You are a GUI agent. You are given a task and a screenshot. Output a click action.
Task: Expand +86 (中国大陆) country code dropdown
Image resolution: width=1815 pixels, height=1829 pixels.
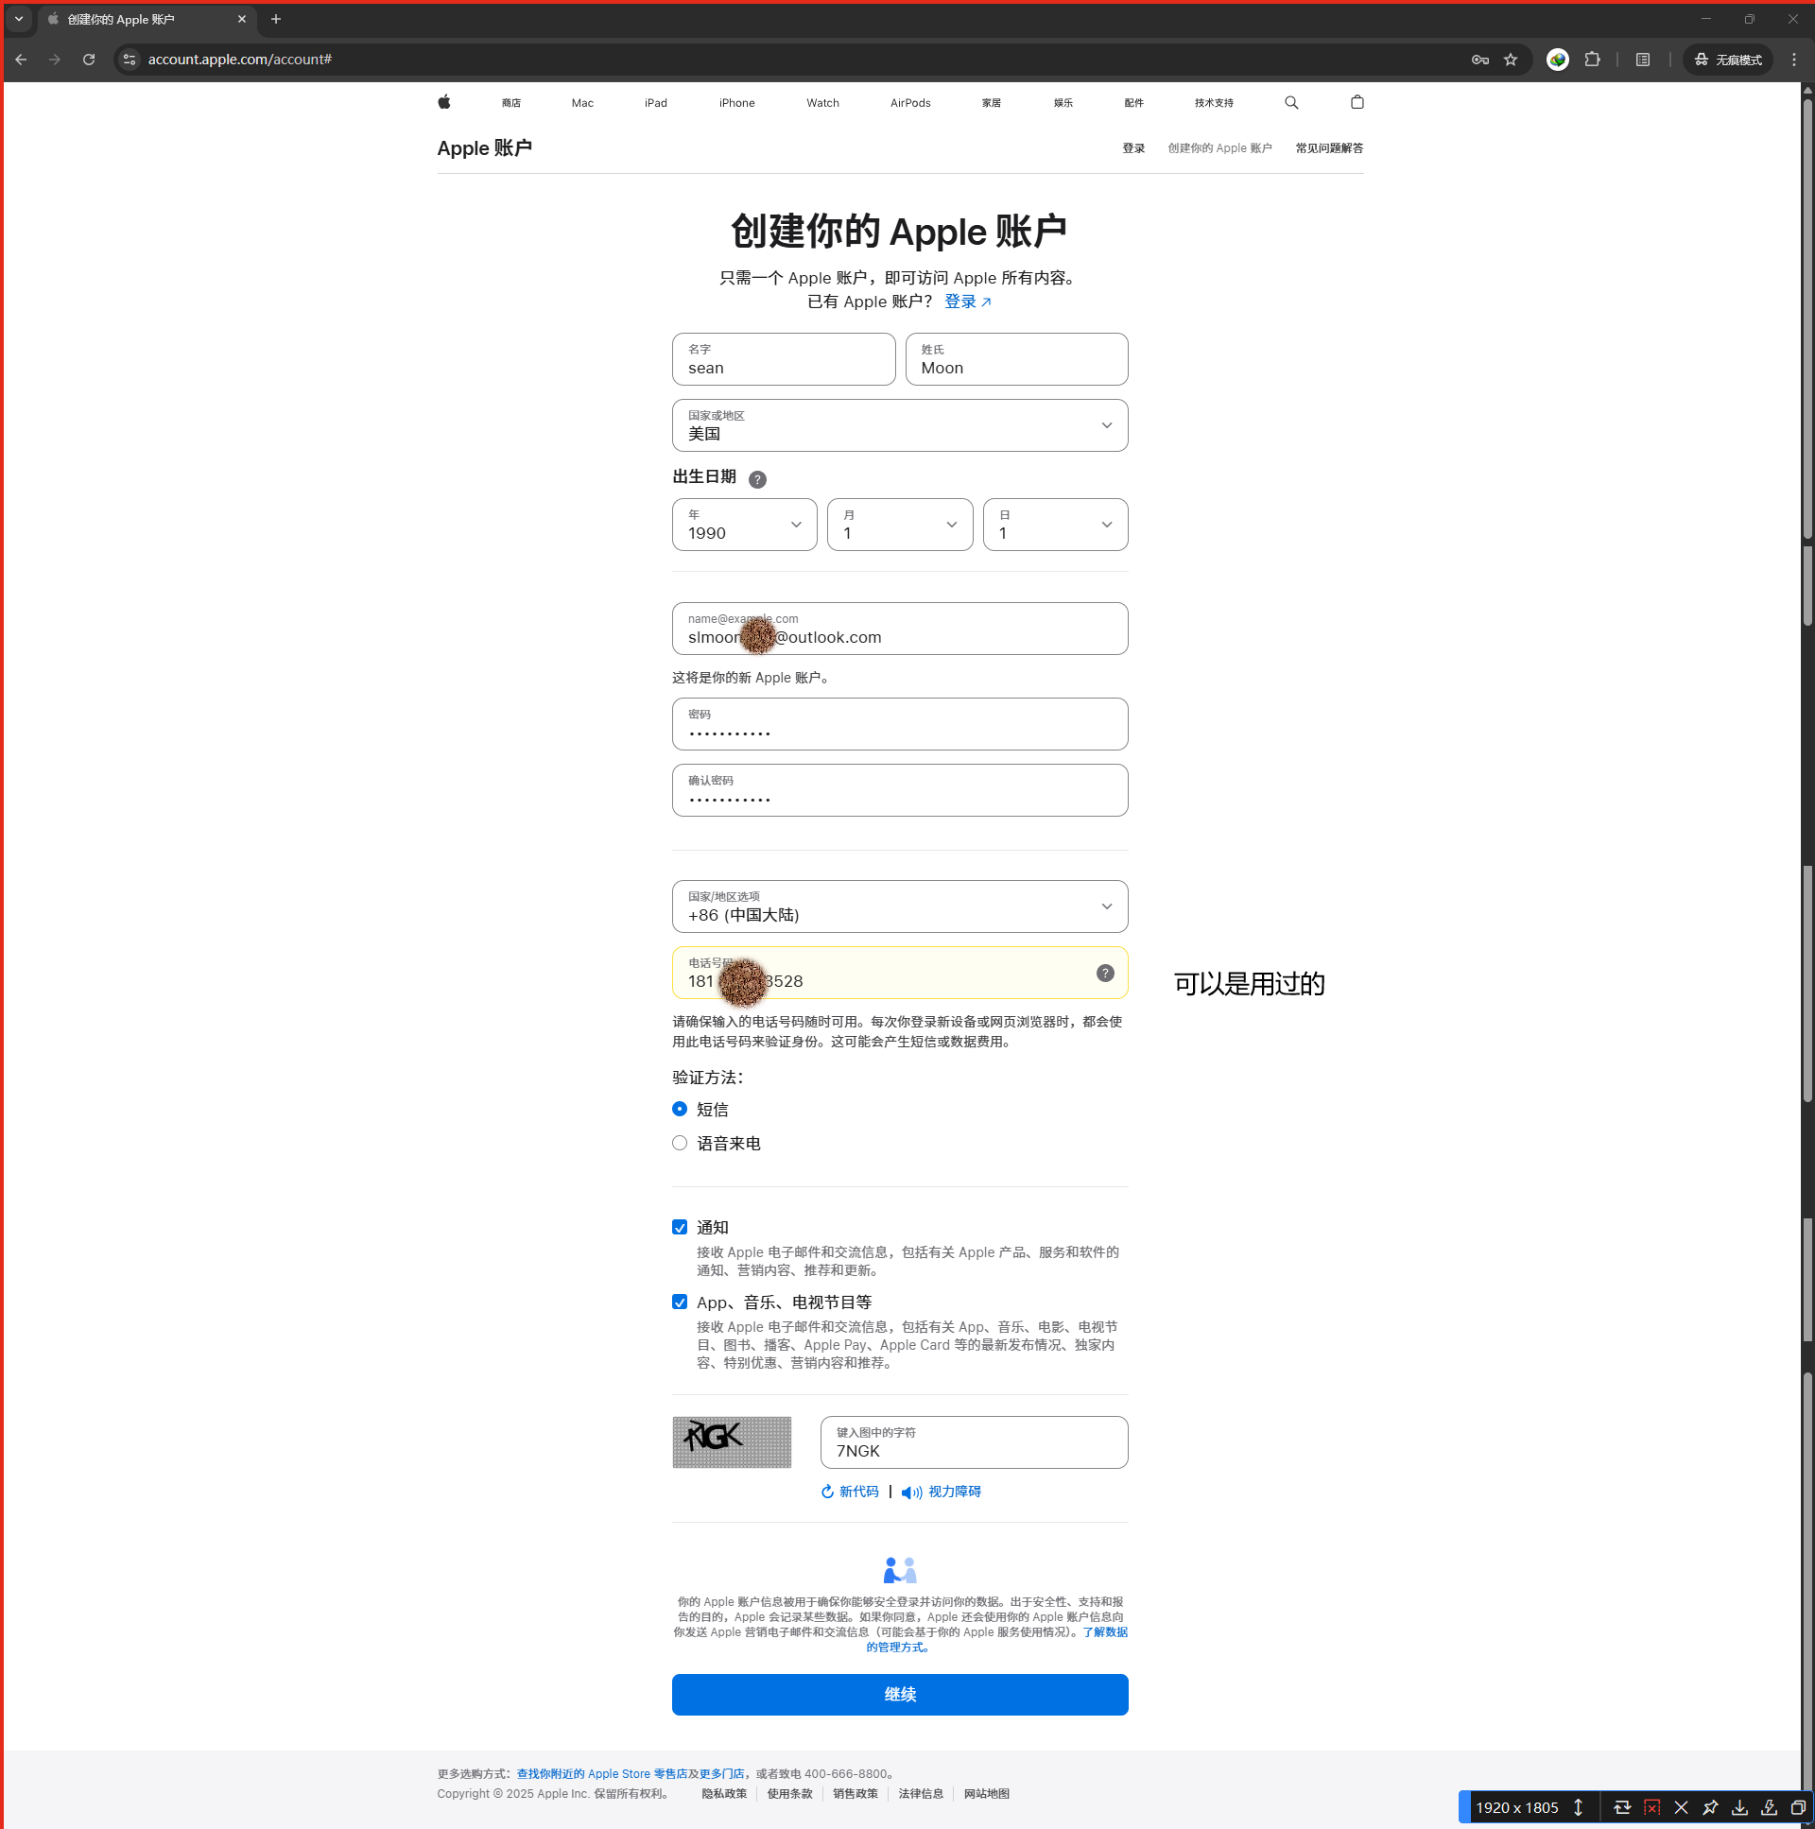click(x=898, y=906)
